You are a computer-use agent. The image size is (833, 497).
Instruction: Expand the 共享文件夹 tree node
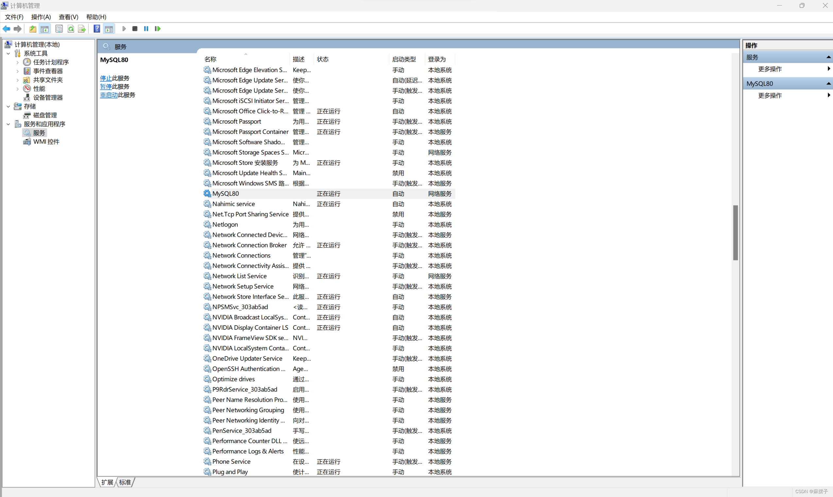click(17, 80)
